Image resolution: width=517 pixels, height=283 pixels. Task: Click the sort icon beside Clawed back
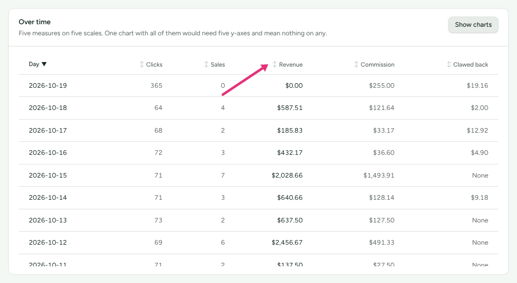(x=449, y=65)
